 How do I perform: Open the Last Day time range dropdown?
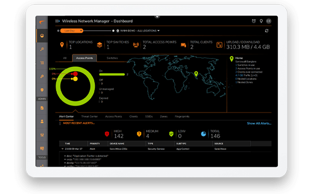[x=72, y=31]
